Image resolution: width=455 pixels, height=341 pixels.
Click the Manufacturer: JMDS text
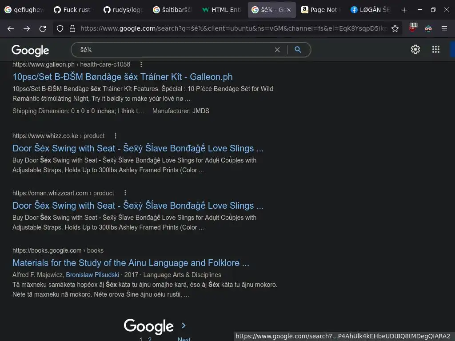pos(180,111)
